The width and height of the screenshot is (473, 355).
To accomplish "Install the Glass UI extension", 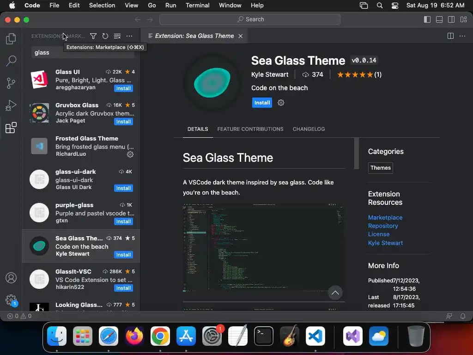I will pos(123,88).
